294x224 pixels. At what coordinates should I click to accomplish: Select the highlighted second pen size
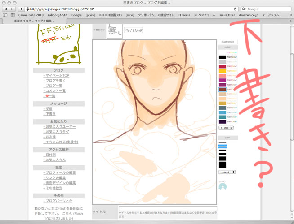(x=223, y=146)
